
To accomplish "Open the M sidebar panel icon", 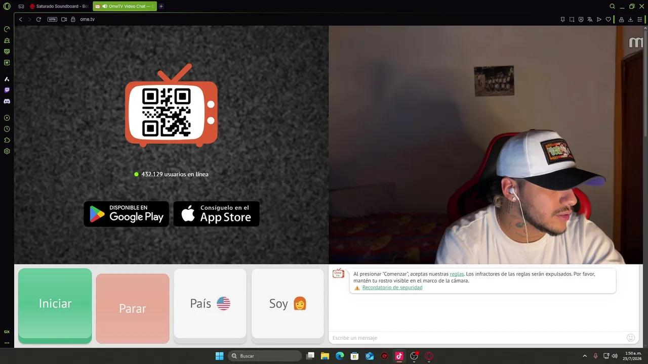I will 7,63.
